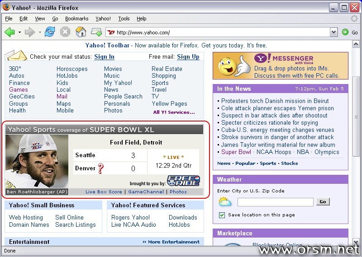Open the Live Box Score link

[104, 192]
